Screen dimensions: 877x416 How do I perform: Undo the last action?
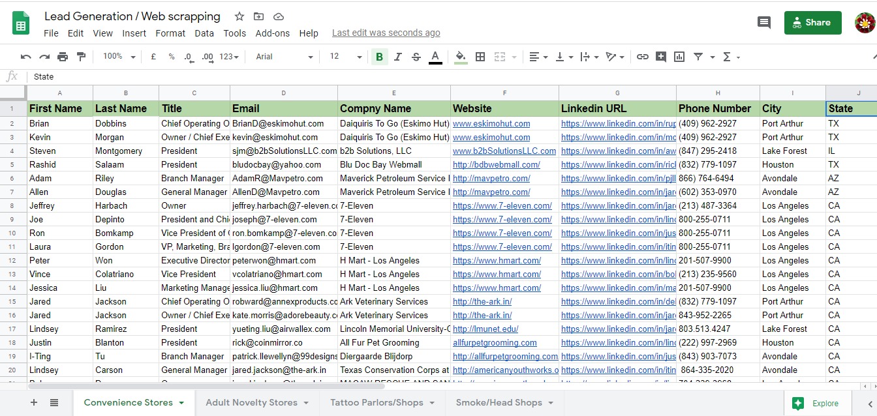26,57
